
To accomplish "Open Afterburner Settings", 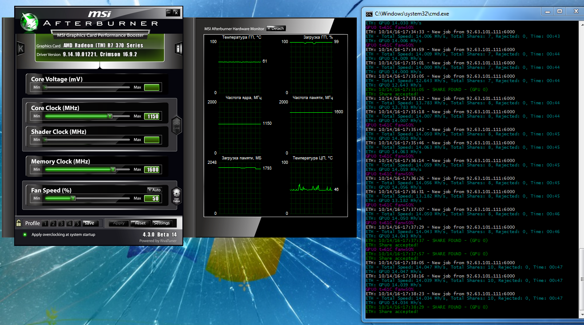I will (x=162, y=223).
